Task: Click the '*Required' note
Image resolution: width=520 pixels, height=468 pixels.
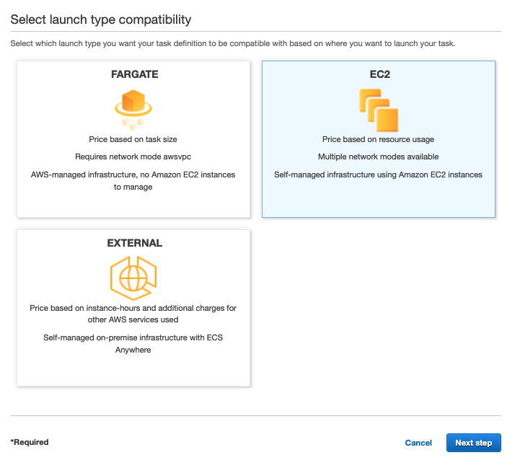Action: click(30, 442)
